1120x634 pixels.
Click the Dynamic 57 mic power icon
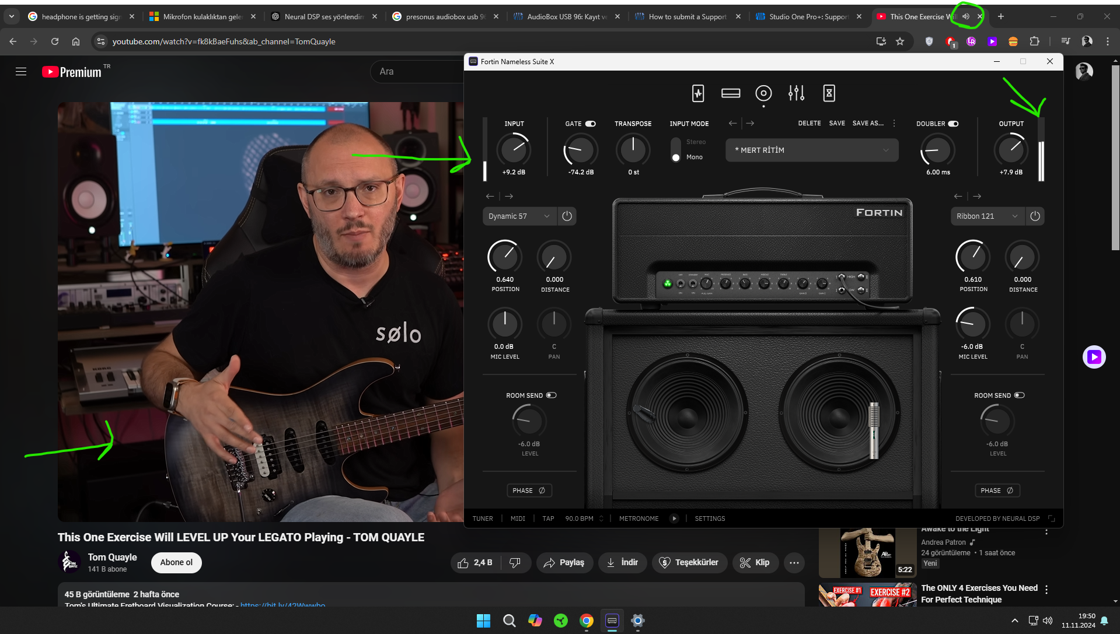click(x=567, y=216)
